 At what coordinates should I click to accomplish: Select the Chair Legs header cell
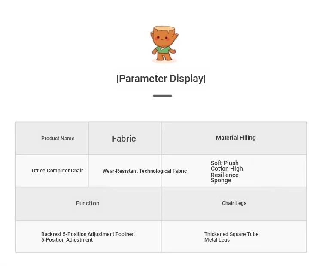click(x=234, y=203)
